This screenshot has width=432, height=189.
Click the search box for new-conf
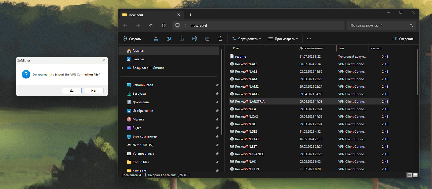(378, 26)
